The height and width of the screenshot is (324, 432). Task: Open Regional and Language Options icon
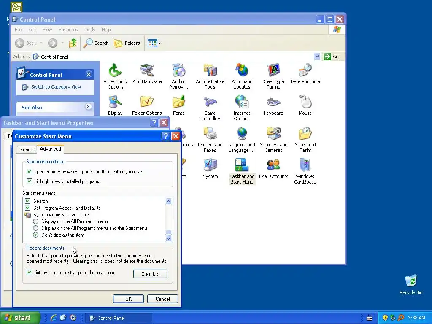click(242, 140)
